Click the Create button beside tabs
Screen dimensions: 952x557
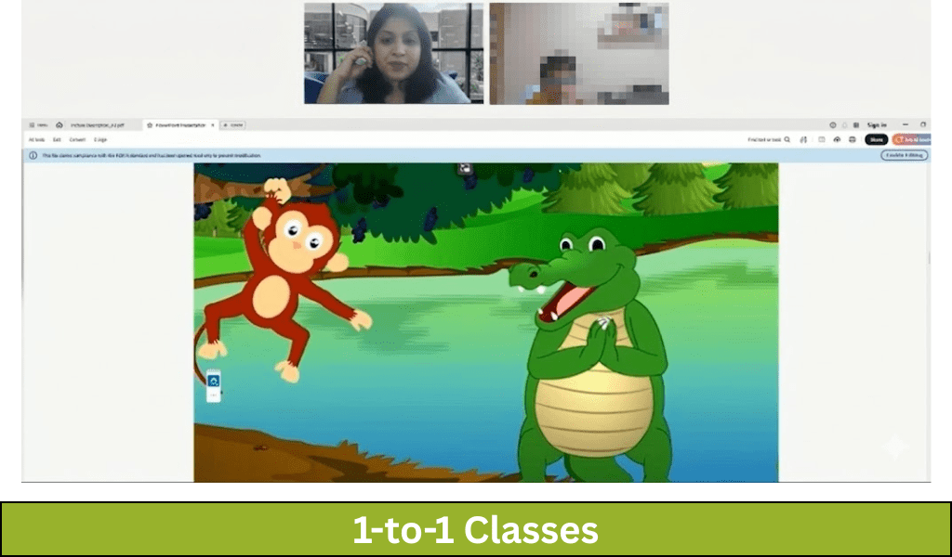[233, 124]
